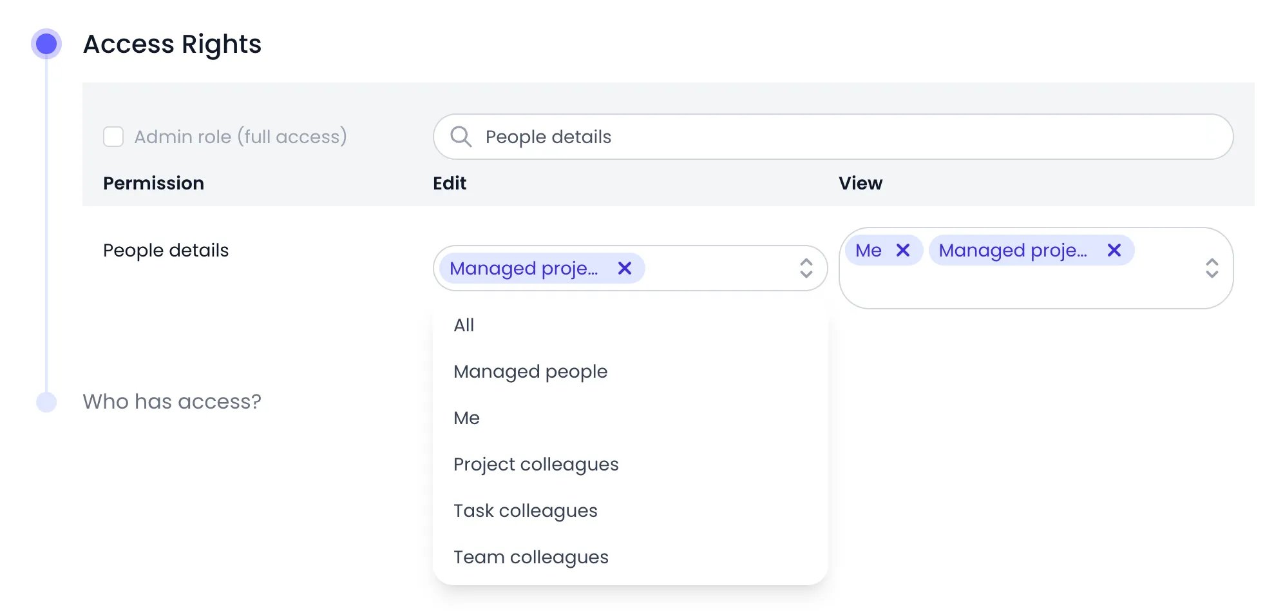
Task: Click the Who has access step dot
Action: [x=46, y=402]
